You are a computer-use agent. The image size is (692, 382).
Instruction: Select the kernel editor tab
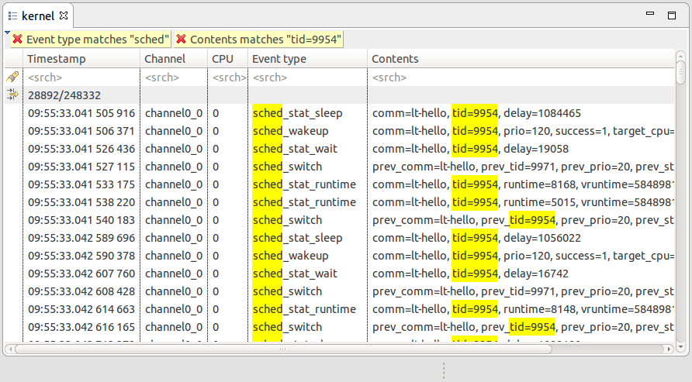click(x=38, y=15)
